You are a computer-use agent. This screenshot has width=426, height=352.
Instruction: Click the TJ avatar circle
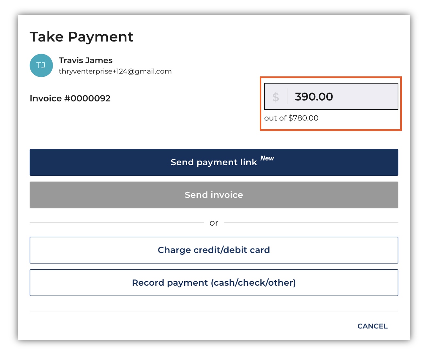(x=41, y=66)
